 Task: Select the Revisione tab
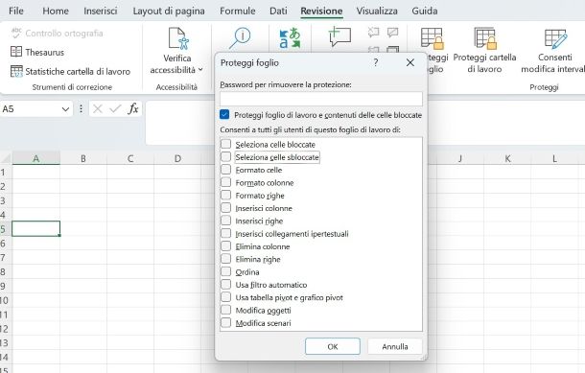click(x=321, y=11)
